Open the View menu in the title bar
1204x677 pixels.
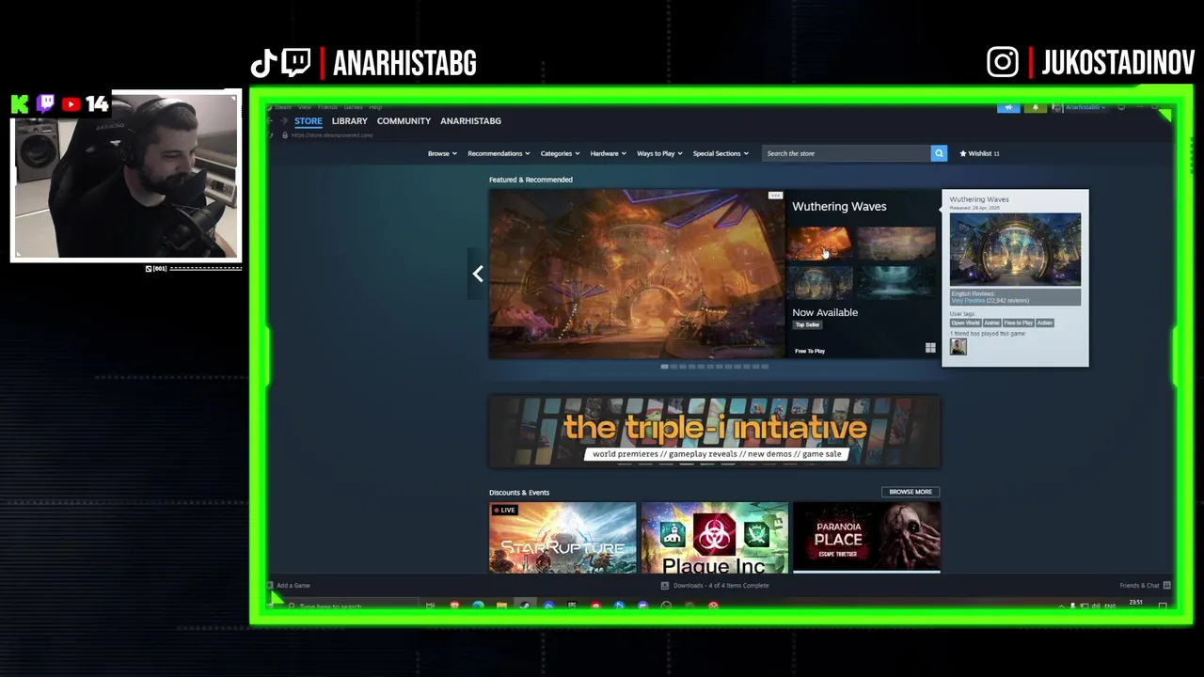coord(305,107)
